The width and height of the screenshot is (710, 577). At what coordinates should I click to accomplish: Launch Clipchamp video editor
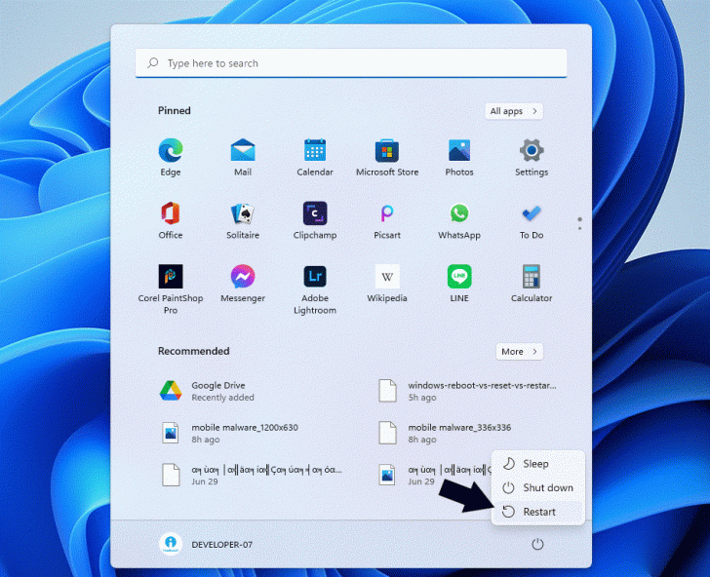tap(315, 220)
